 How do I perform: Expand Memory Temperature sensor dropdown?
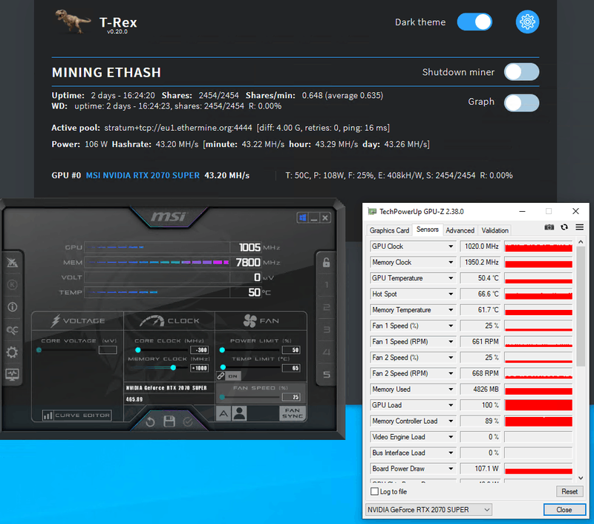click(451, 310)
